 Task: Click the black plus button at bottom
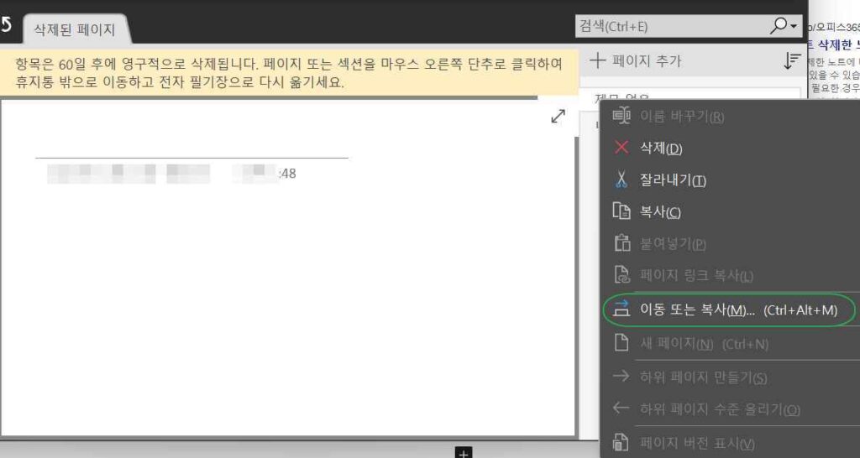coord(463,452)
